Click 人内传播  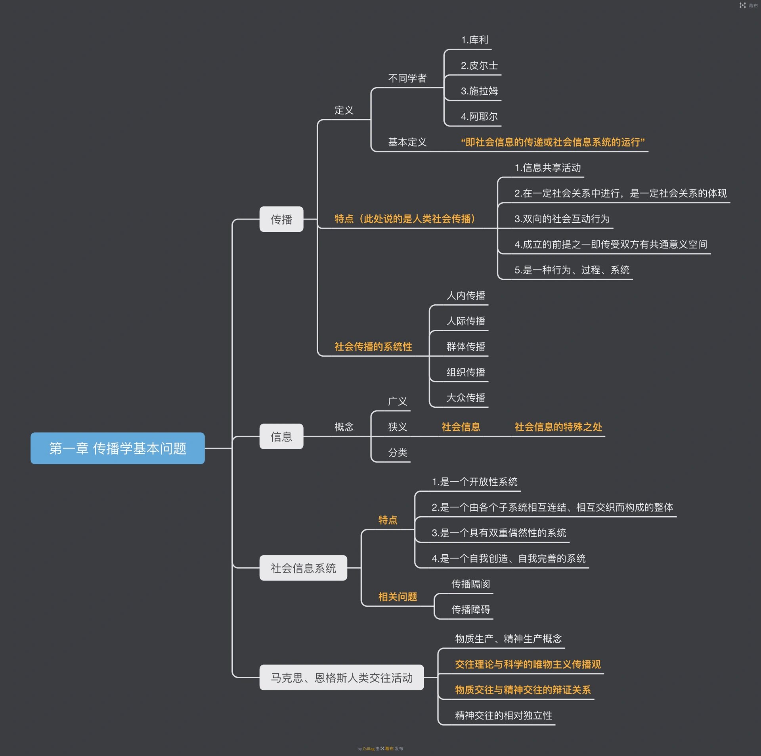(x=466, y=296)
